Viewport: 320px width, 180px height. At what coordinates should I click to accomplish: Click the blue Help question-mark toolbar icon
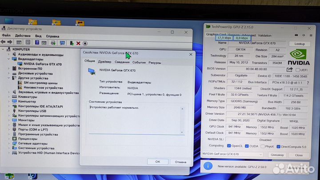[x=37, y=43]
